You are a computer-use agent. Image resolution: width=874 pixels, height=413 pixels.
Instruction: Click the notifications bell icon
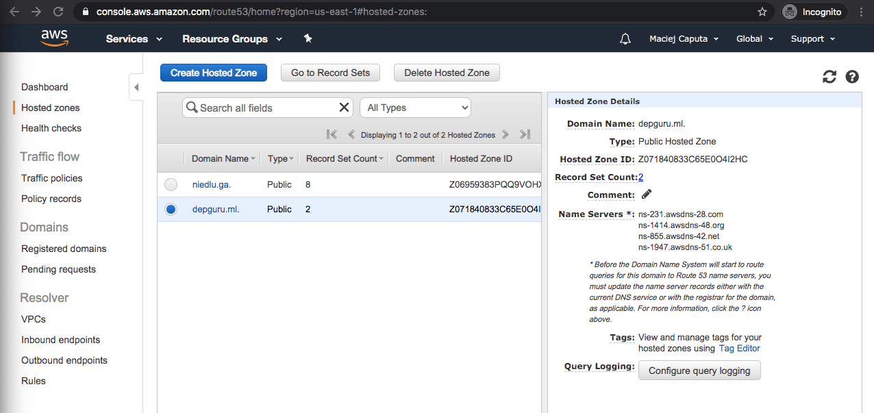[625, 39]
